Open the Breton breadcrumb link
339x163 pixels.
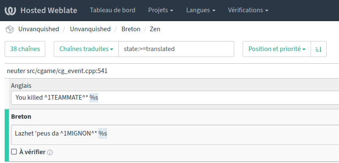(131, 29)
